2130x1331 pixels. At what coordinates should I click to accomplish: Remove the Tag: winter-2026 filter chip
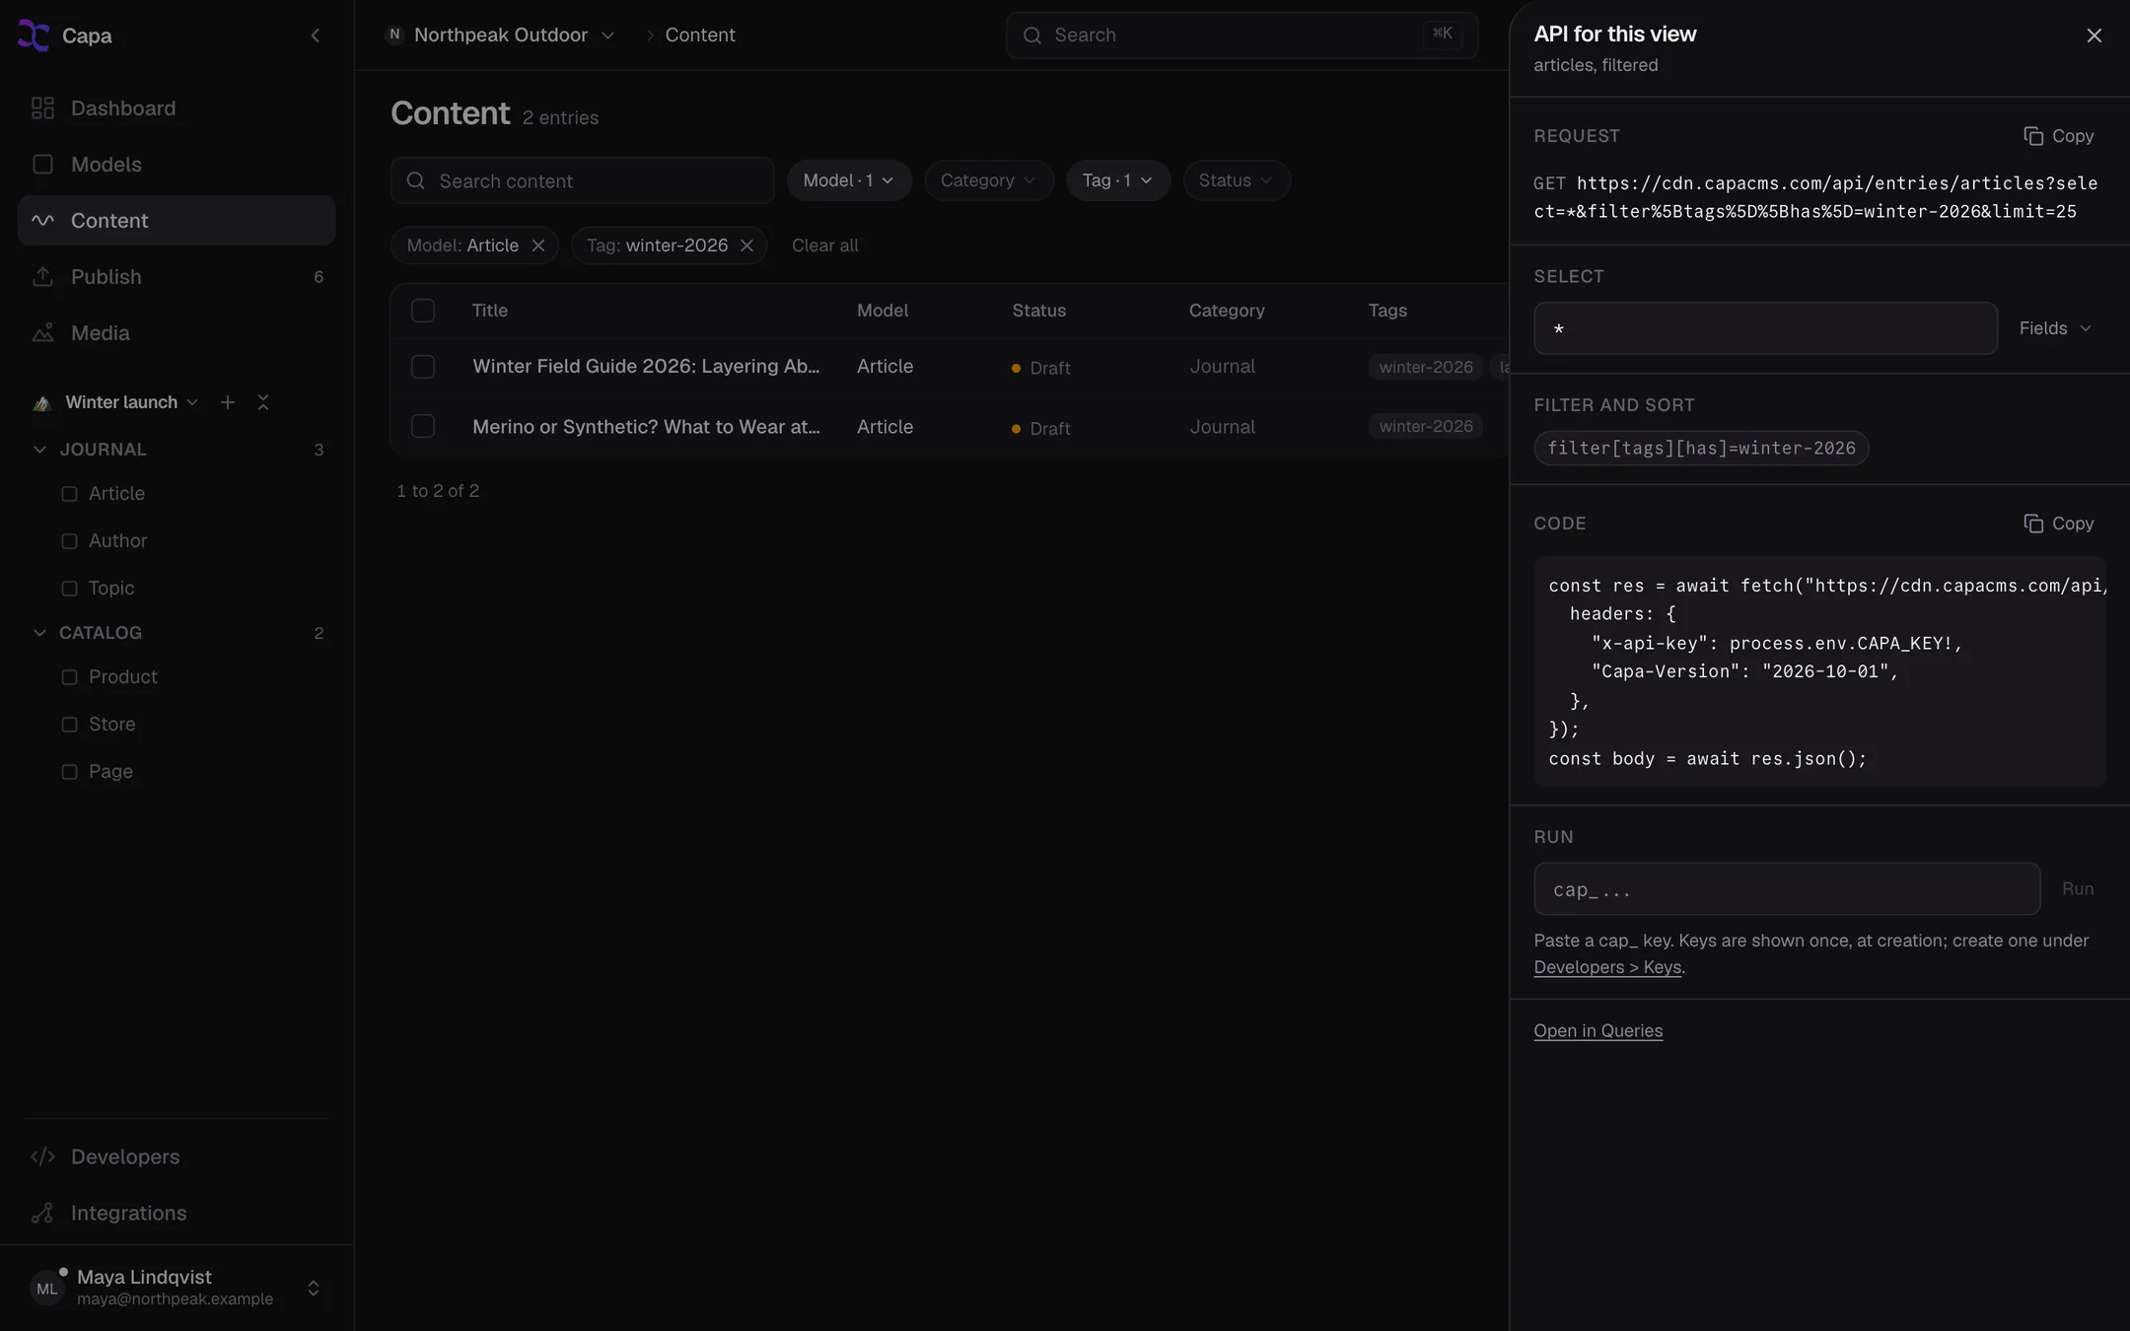(x=746, y=245)
